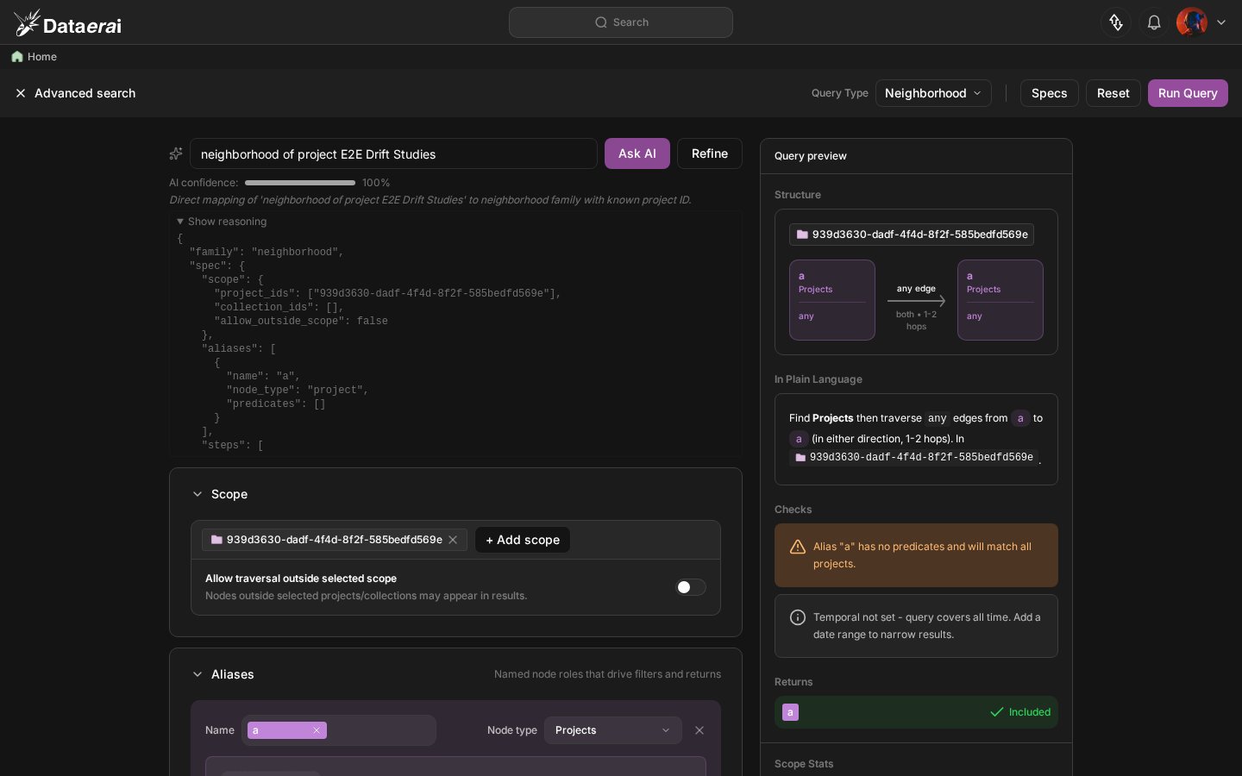This screenshot has height=776, width=1242.
Task: Click + Add scope
Action: point(523,540)
